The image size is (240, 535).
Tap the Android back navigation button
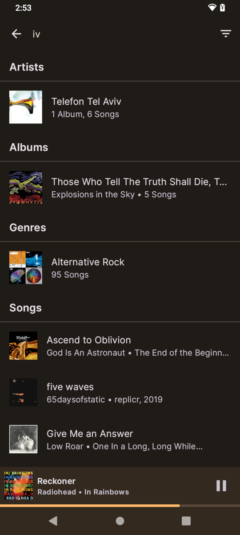53,521
